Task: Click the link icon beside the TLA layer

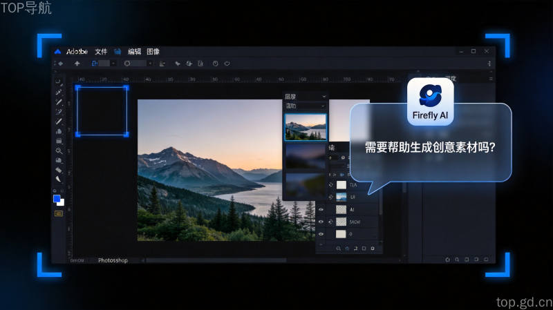Action: tap(330, 185)
